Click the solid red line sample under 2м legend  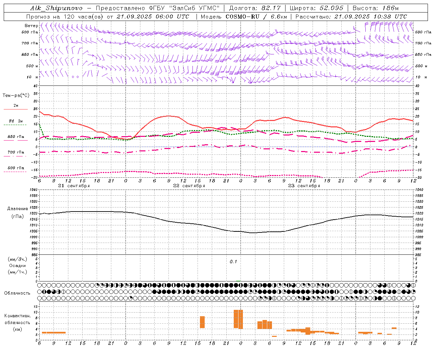(x=16, y=109)
